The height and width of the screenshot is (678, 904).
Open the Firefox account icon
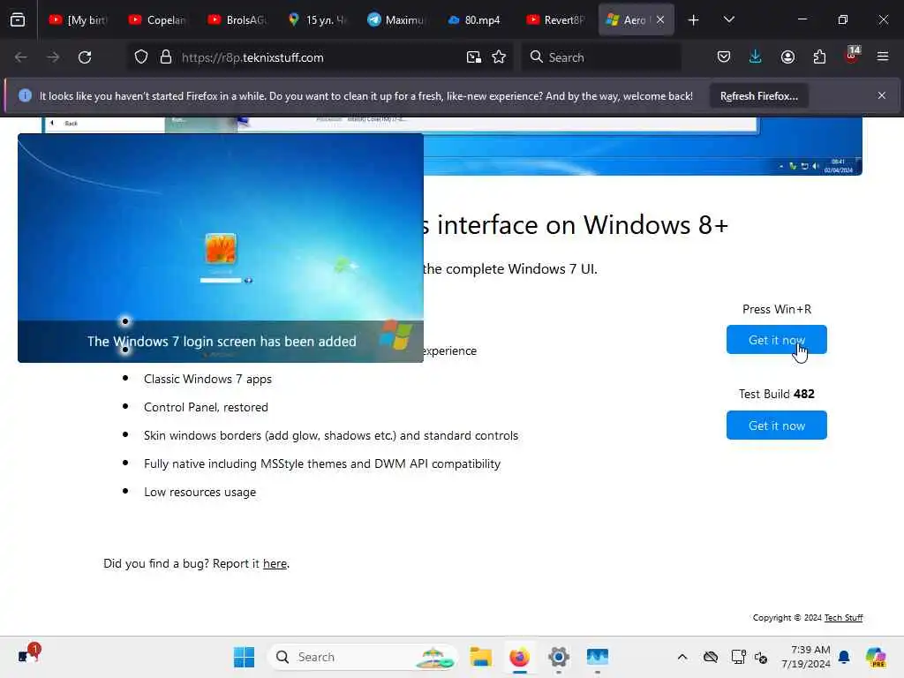[x=787, y=57]
